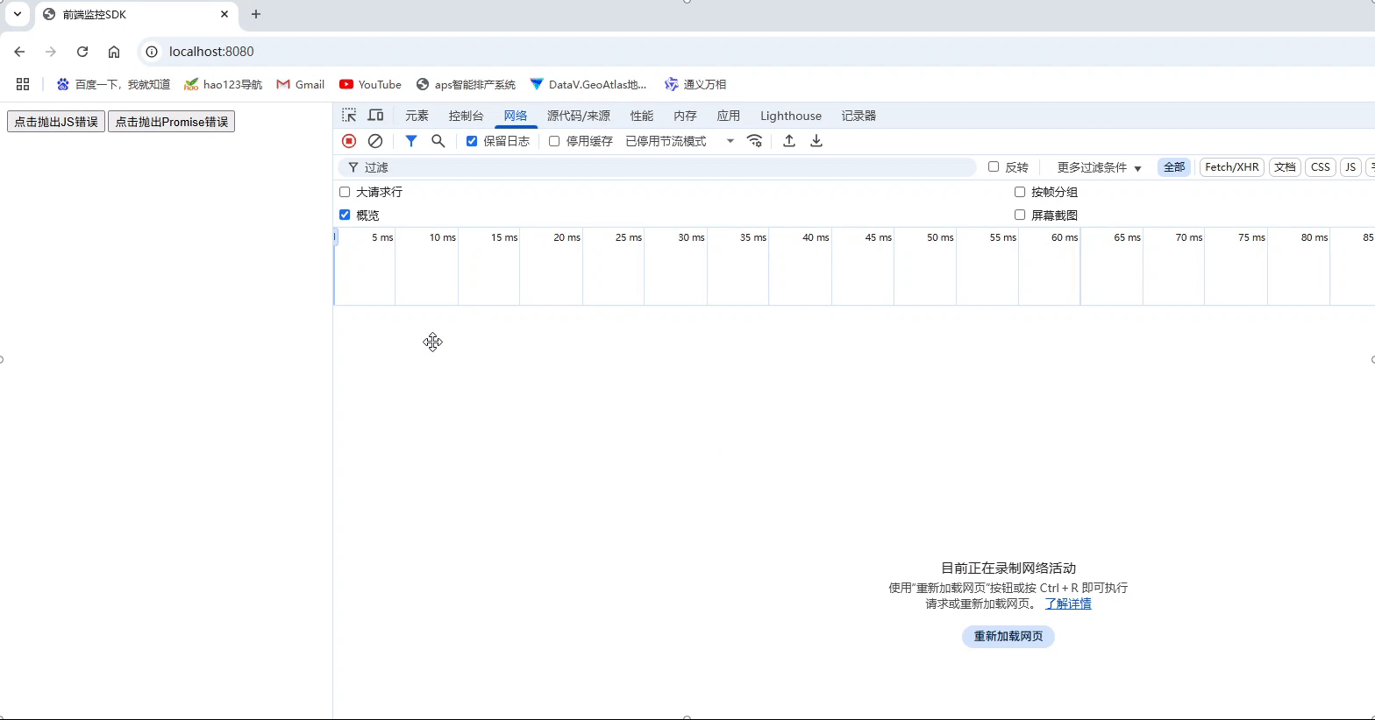The image size is (1375, 720).
Task: Reload the localhost page
Action: coord(82,52)
